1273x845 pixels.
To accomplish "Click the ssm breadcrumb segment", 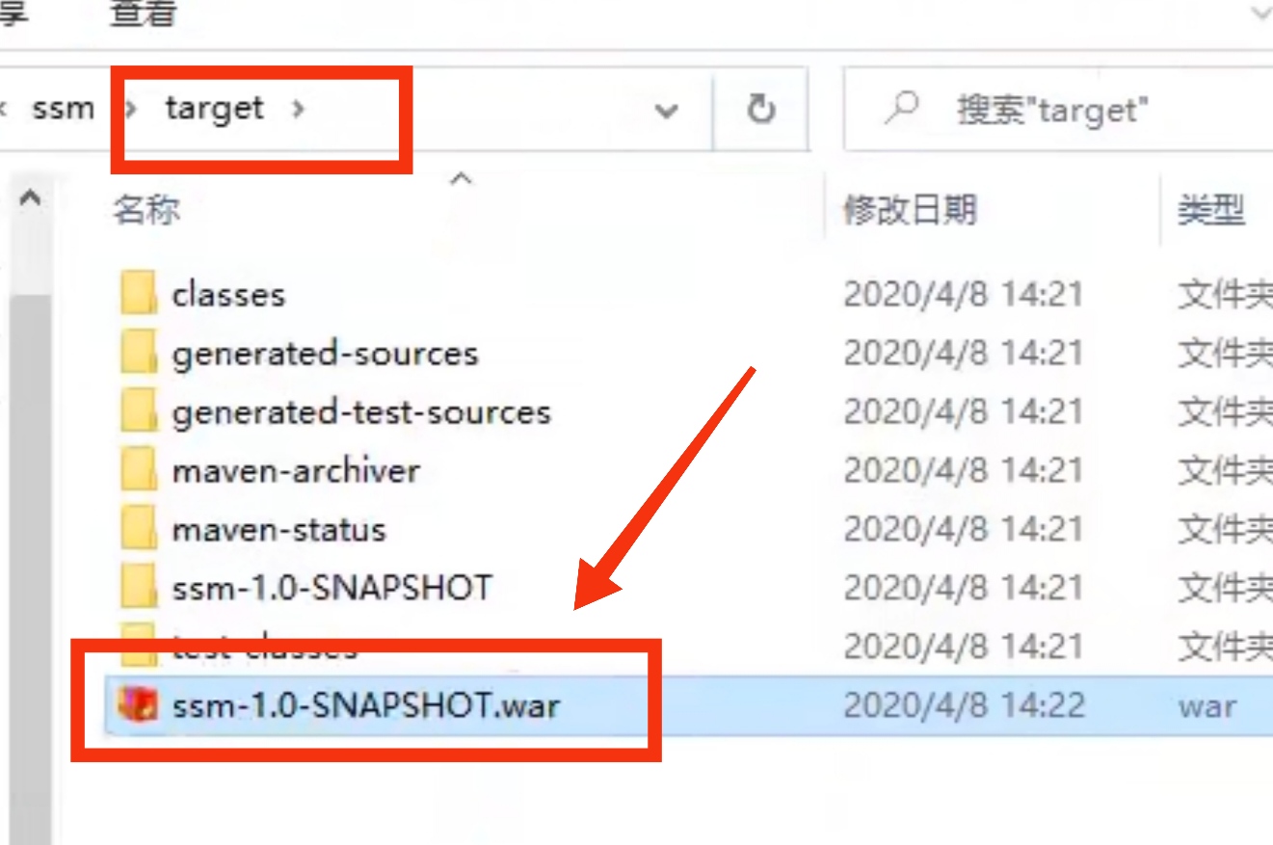I will pos(64,108).
